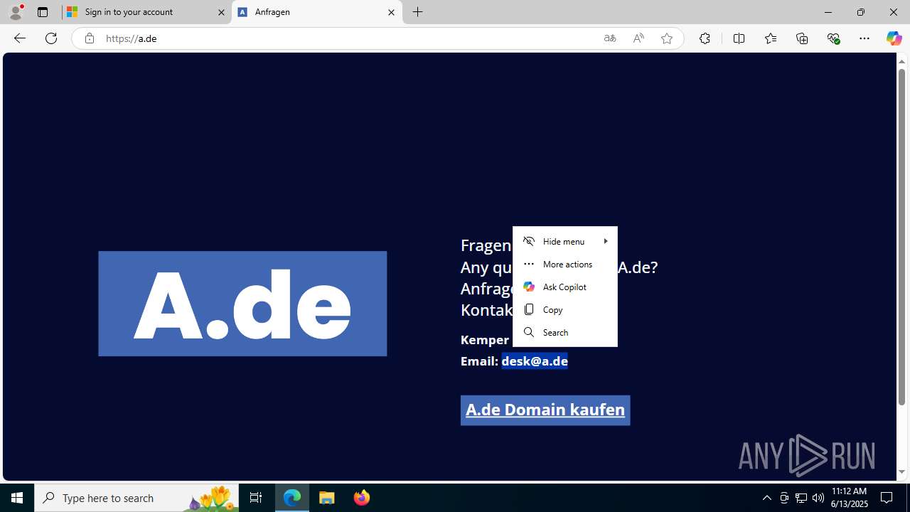
Task: Click the page scrollbar thumb
Action: pyautogui.click(x=901, y=238)
